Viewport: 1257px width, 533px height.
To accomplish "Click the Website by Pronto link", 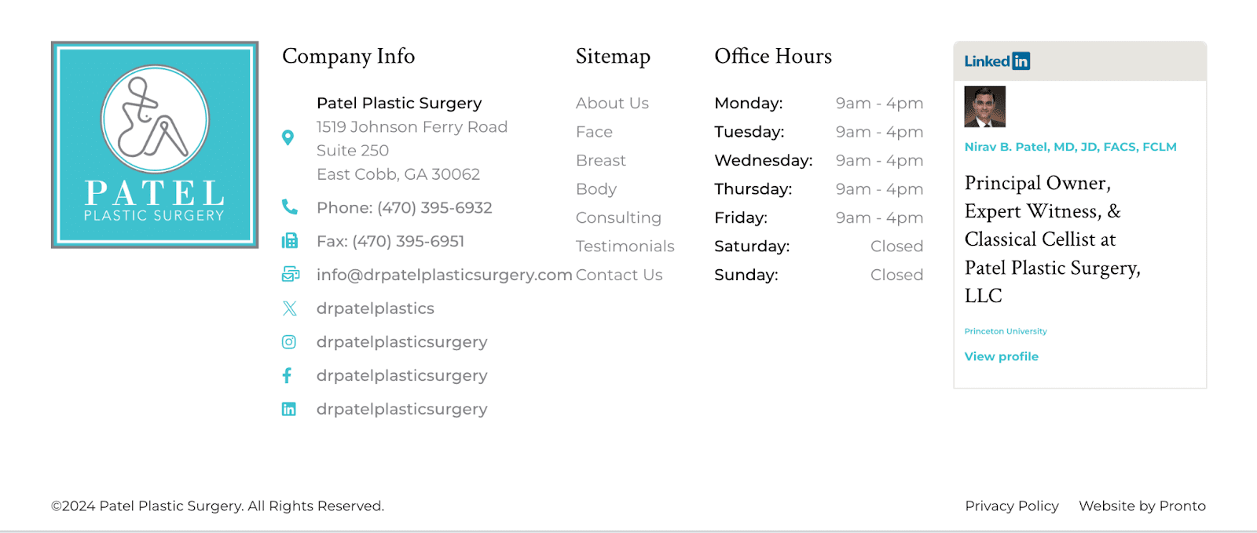I will click(1142, 506).
